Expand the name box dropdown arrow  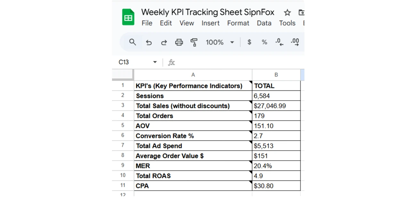155,62
